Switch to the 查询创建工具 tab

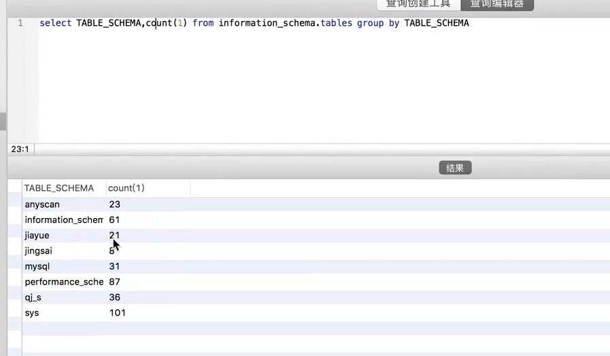419,5
